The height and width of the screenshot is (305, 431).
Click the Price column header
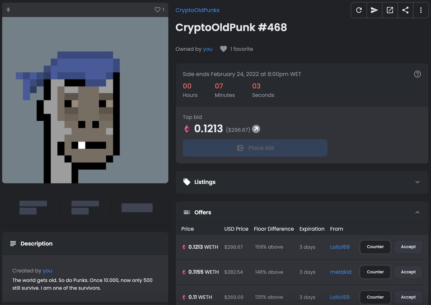(187, 229)
